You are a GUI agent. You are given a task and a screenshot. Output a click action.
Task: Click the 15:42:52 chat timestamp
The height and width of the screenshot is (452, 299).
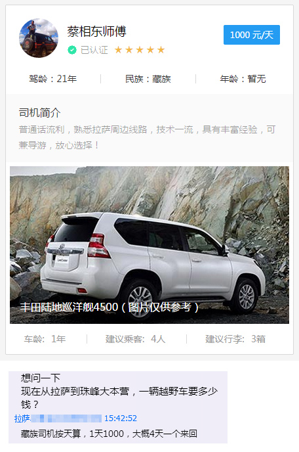click(121, 418)
